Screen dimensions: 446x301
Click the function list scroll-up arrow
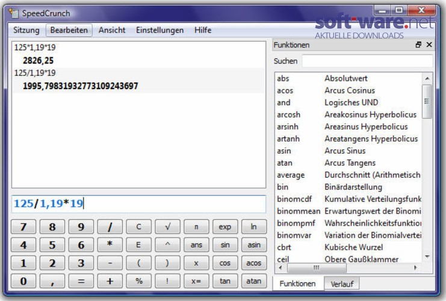427,78
